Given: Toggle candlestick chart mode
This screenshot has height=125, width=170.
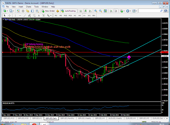Looking at the screenshot, I should 85,11.
